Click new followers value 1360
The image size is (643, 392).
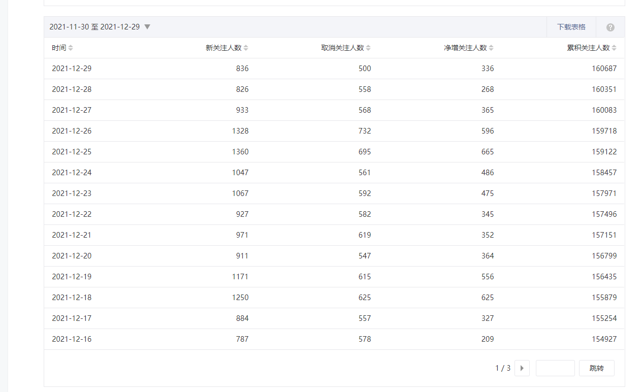point(240,152)
